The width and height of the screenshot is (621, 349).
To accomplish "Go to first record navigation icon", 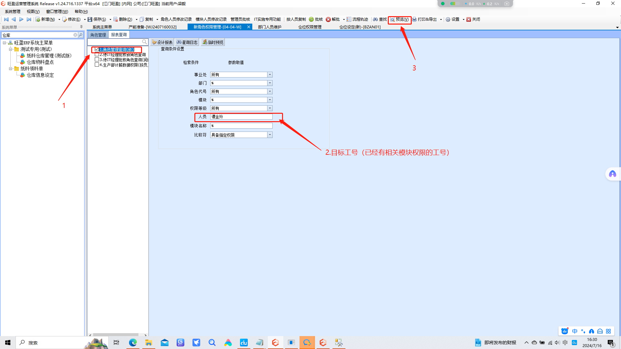I will 6,19.
